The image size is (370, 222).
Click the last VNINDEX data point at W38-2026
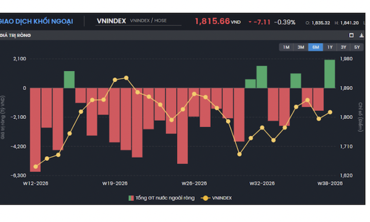coord(330,112)
